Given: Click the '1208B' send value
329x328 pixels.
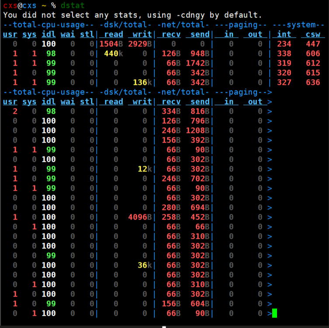Looking at the screenshot, I should click(197, 131).
